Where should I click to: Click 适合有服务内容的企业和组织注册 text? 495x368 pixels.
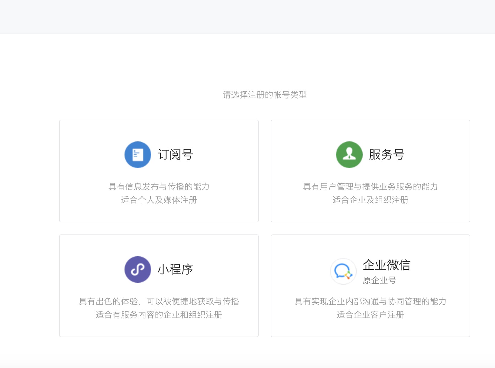click(159, 315)
